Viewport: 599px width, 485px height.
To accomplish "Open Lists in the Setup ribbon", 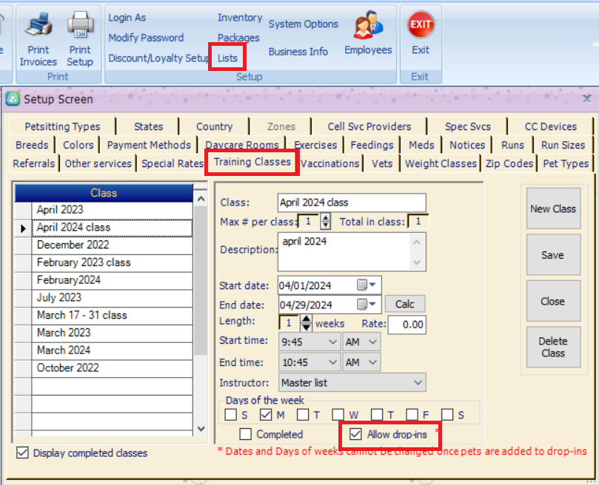I will coord(227,58).
